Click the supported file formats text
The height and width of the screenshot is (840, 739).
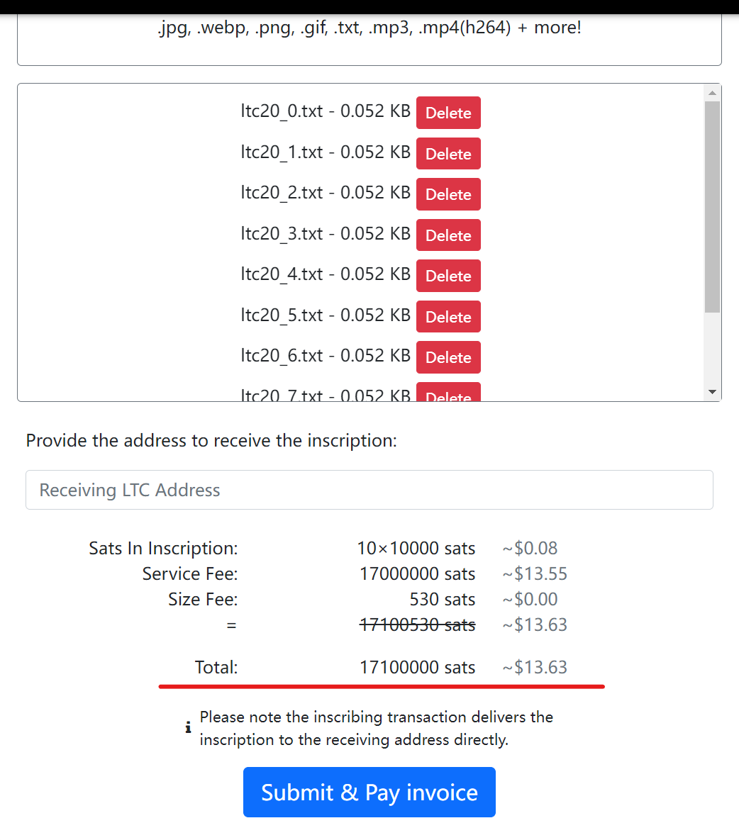[369, 28]
